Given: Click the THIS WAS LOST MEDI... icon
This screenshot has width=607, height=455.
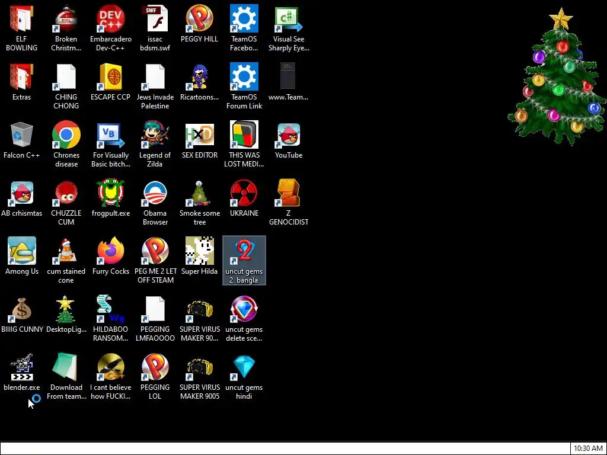Looking at the screenshot, I should 244,135.
